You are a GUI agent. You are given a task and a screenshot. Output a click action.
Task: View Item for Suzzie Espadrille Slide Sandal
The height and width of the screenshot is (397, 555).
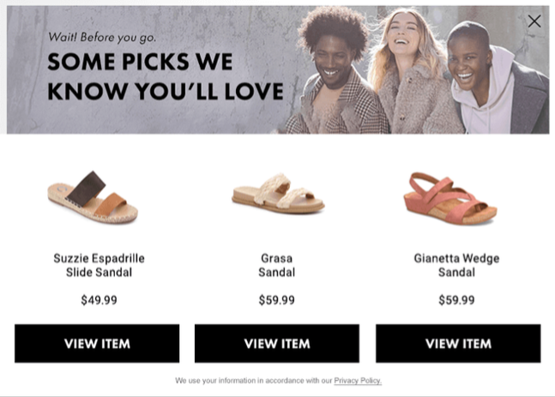97,343
